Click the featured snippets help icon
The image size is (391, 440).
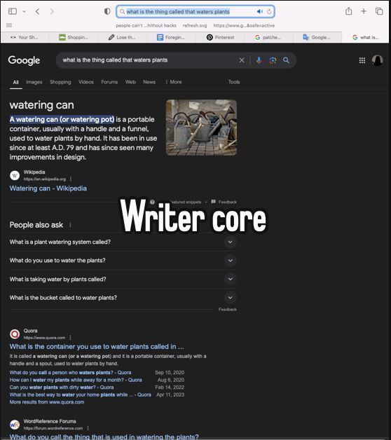(x=152, y=202)
